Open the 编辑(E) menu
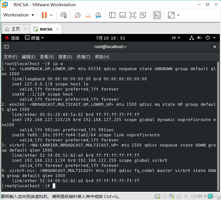 pos(28,57)
